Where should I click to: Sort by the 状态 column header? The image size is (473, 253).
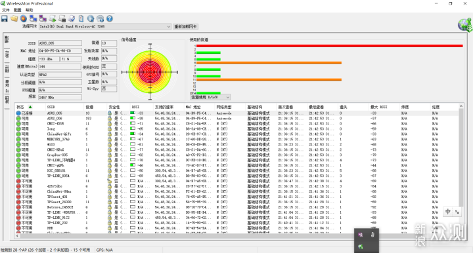(30, 107)
